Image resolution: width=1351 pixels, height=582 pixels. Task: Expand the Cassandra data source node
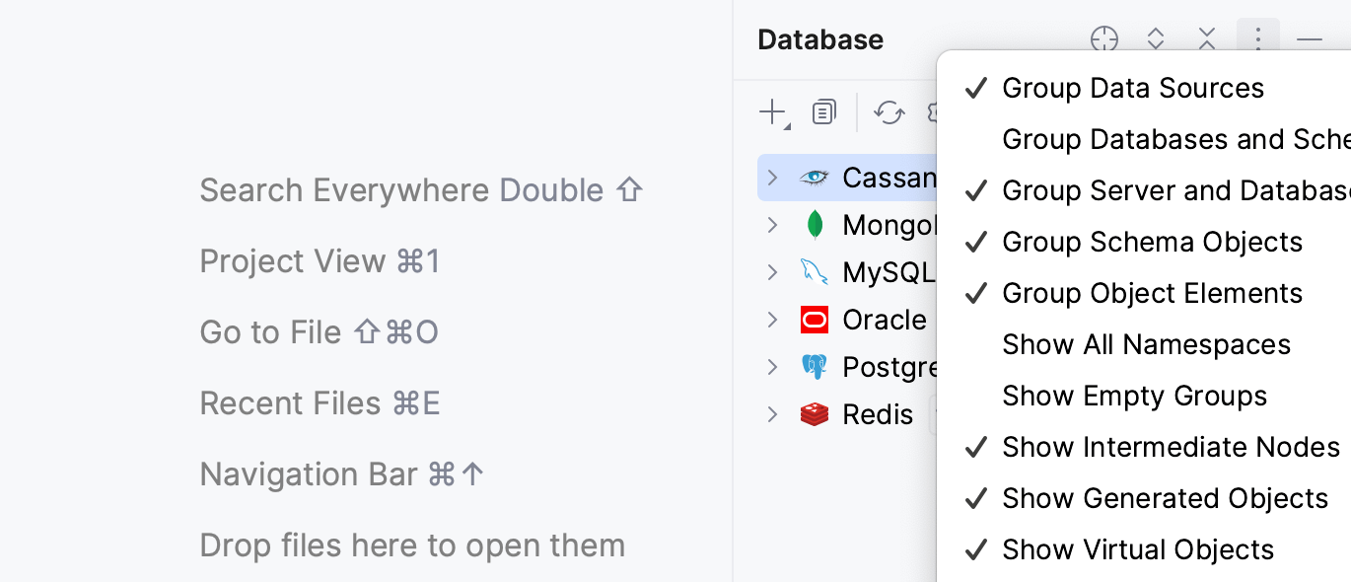click(x=773, y=178)
